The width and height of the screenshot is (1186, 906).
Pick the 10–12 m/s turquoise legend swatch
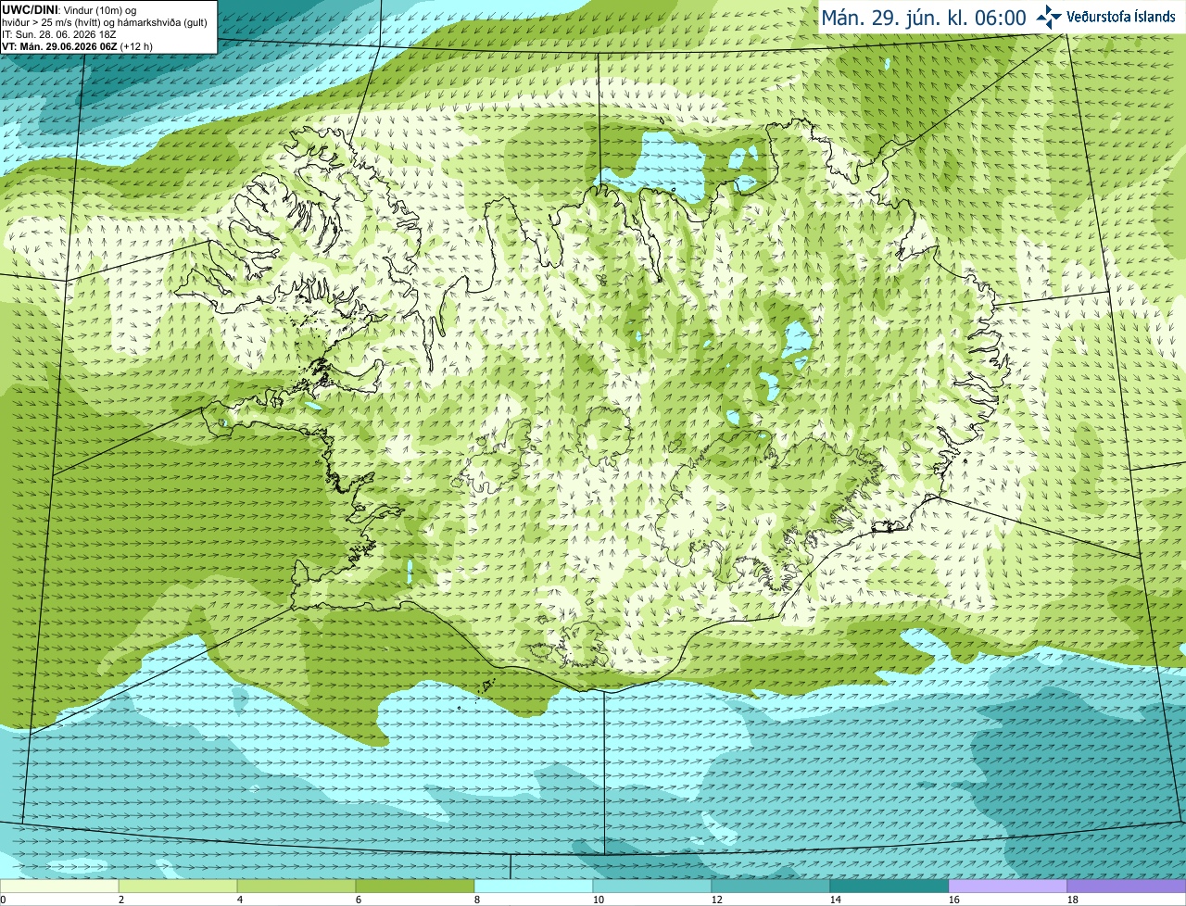[x=652, y=886]
